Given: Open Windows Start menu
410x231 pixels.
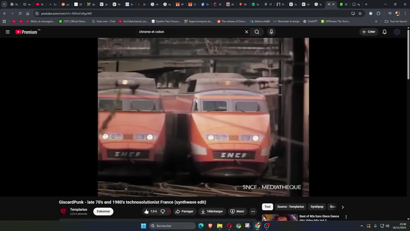Looking at the screenshot, I should 143,226.
